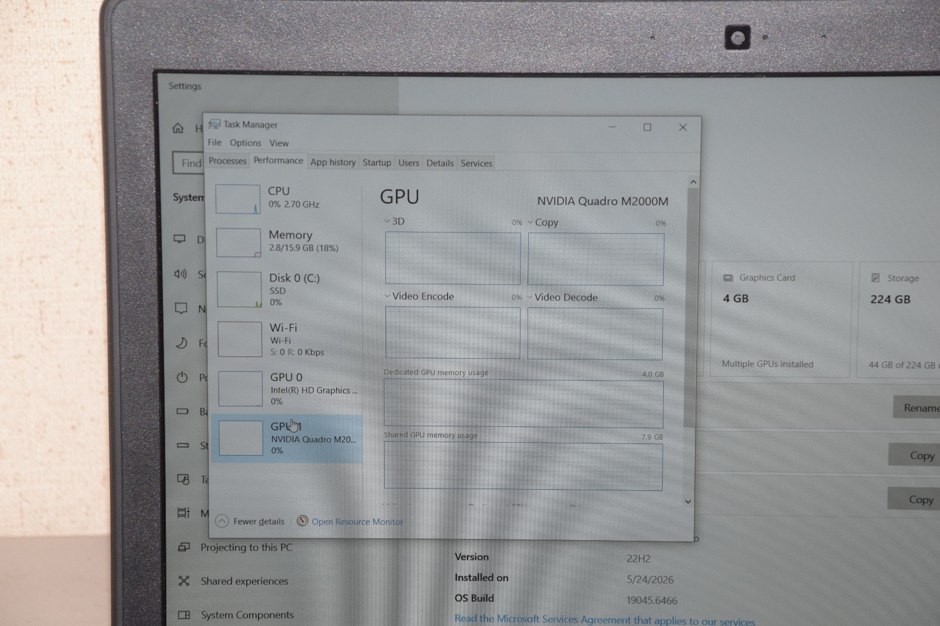Click the Fewer details collapse icon
Screen dimensions: 940x626
221,521
